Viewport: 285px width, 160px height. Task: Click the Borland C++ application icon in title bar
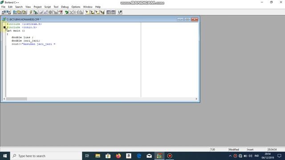[x=2, y=2]
